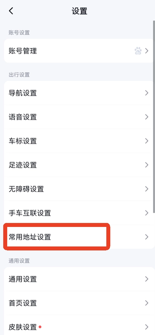Go to 足迹设置
Viewport: 155px width, 335px height.
[79, 165]
